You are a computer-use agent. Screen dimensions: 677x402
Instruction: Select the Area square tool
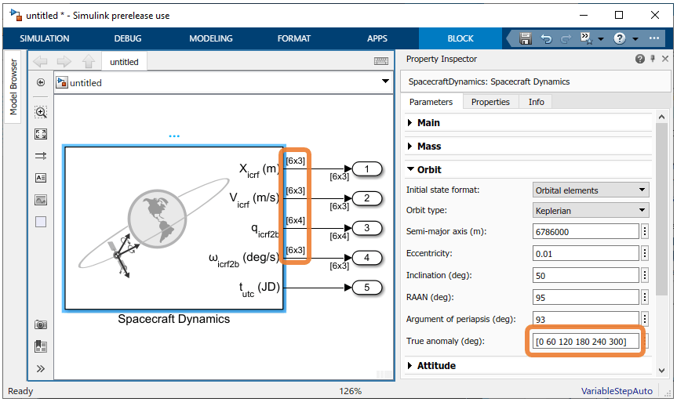[x=41, y=222]
